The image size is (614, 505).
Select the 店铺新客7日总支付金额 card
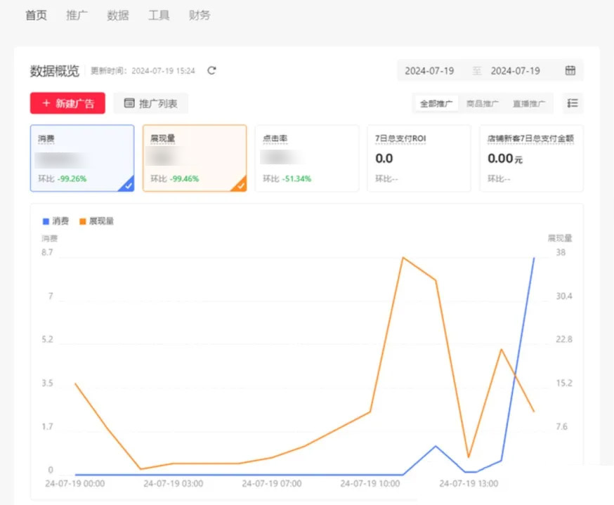coord(531,158)
